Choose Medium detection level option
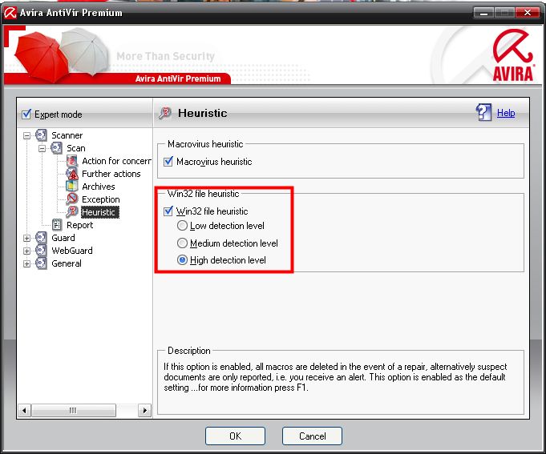The image size is (546, 454). click(183, 243)
